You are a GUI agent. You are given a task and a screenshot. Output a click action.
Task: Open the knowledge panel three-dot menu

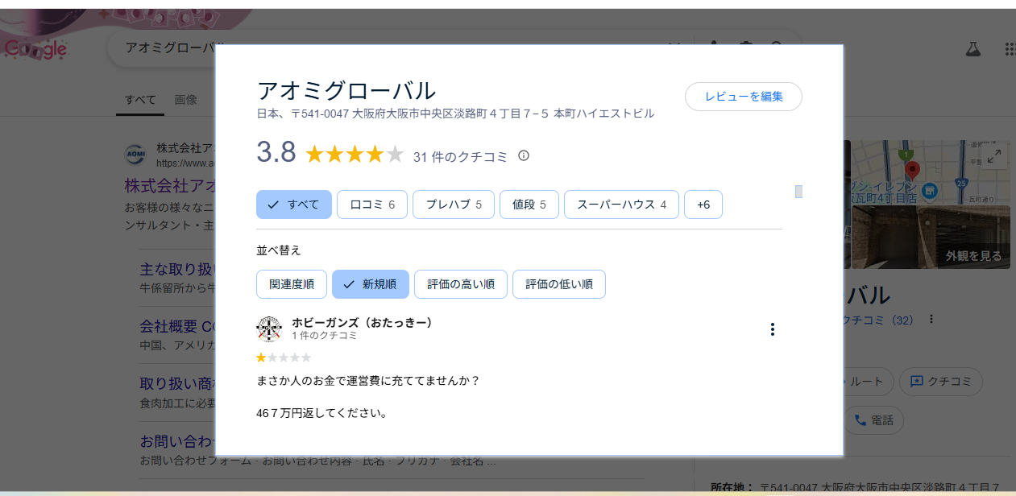click(x=931, y=319)
